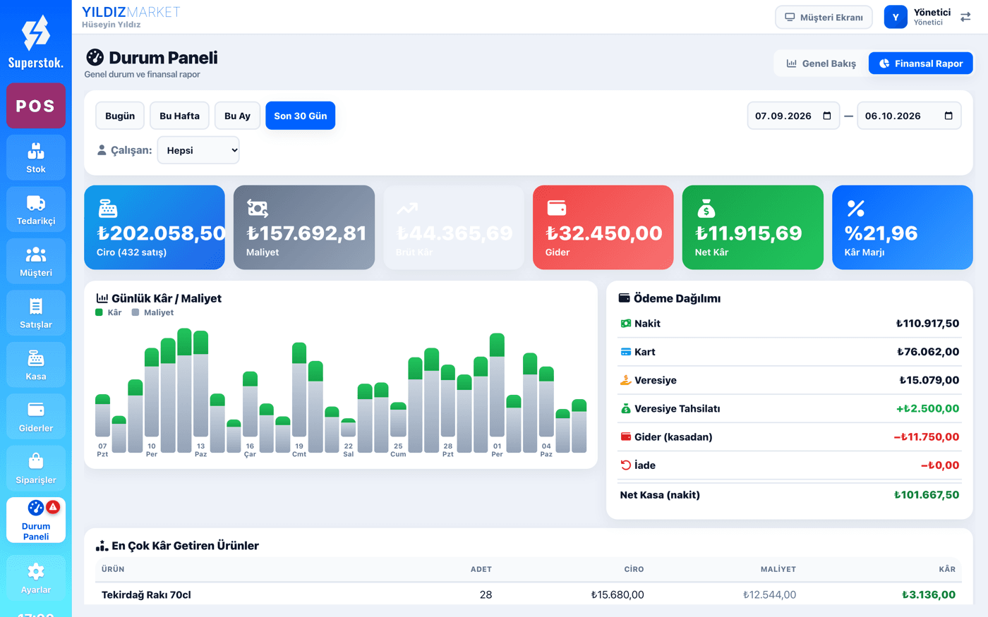This screenshot has width=988, height=617.
Task: Click the Net Kâr money bag icon
Action: (706, 208)
